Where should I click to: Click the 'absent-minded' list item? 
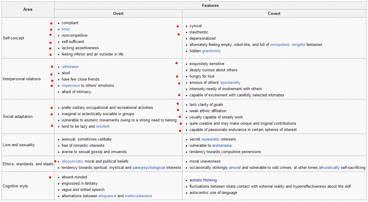click(74, 177)
